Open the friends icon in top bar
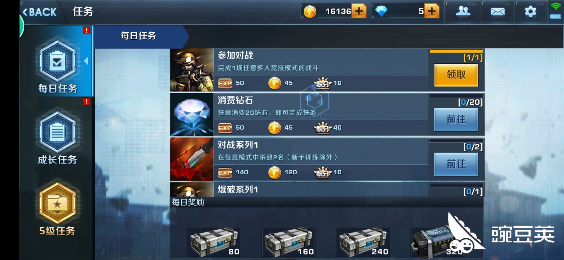Image resolution: width=564 pixels, height=260 pixels. click(463, 12)
